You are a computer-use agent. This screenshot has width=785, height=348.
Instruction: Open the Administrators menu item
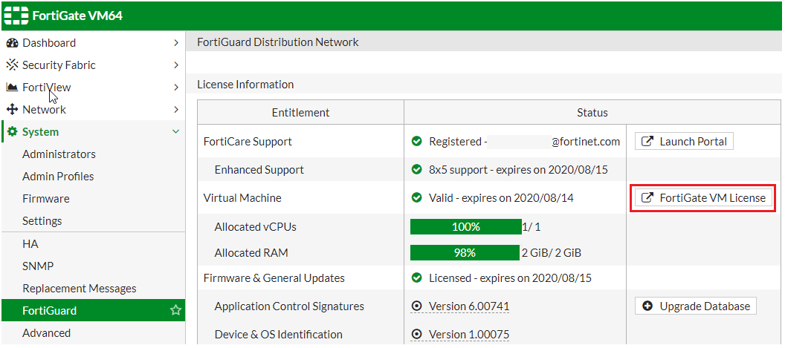(x=59, y=154)
